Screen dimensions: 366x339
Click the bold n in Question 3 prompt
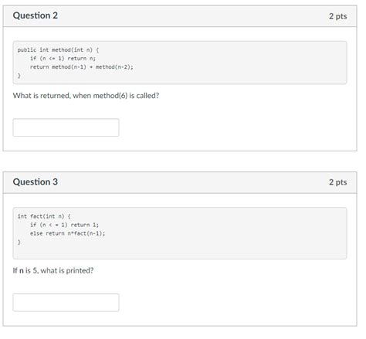(x=22, y=271)
